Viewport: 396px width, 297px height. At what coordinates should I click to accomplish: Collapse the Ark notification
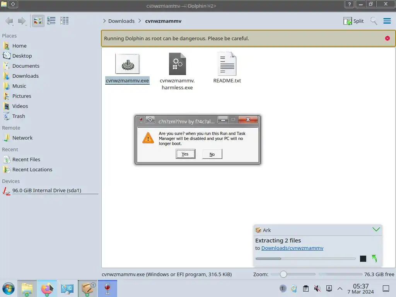point(376,229)
